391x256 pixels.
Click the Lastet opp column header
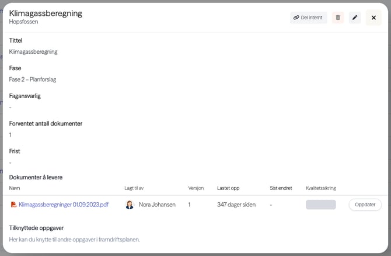click(x=227, y=188)
